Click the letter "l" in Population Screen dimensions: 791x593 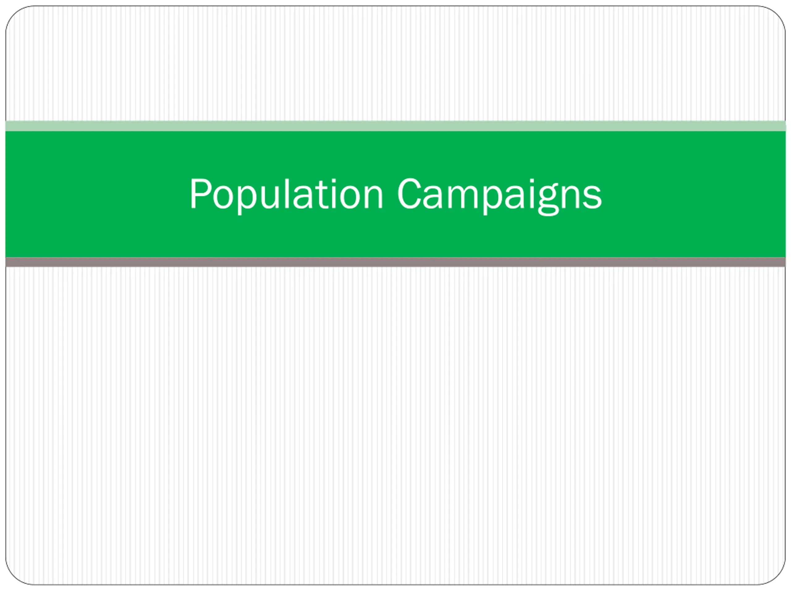[x=286, y=193]
